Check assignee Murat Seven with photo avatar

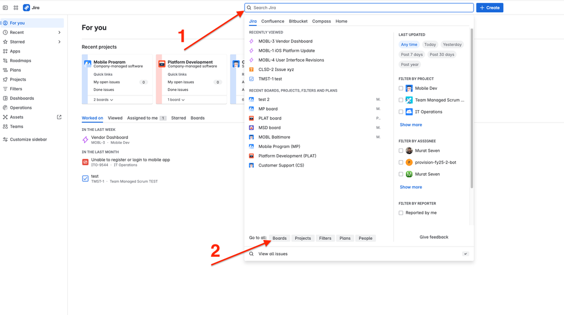click(x=401, y=151)
